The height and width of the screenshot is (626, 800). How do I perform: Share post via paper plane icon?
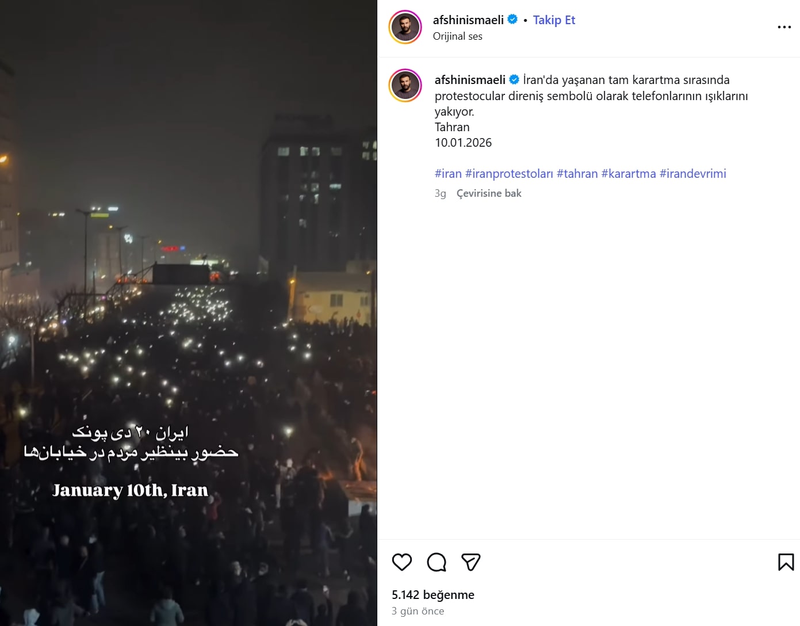click(x=470, y=562)
